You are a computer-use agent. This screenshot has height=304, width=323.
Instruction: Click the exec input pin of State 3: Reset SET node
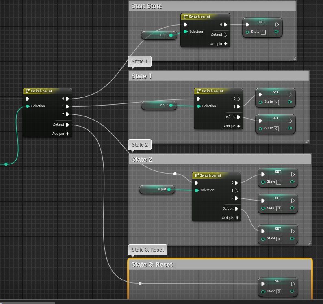click(x=263, y=284)
